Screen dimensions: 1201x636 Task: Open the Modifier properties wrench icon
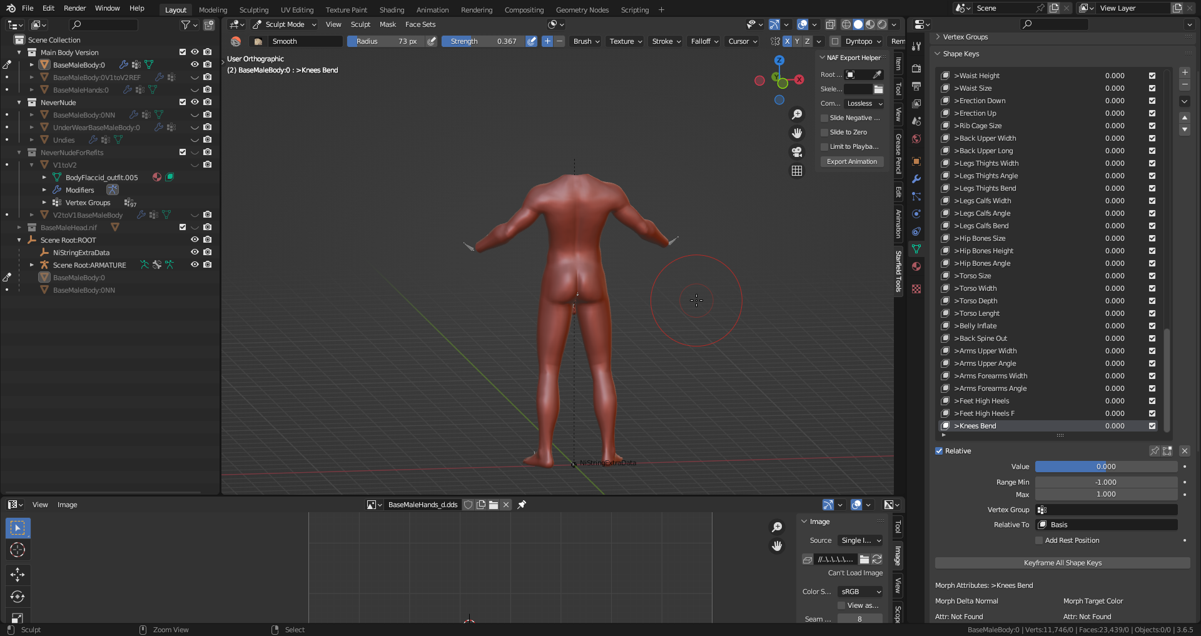point(916,179)
